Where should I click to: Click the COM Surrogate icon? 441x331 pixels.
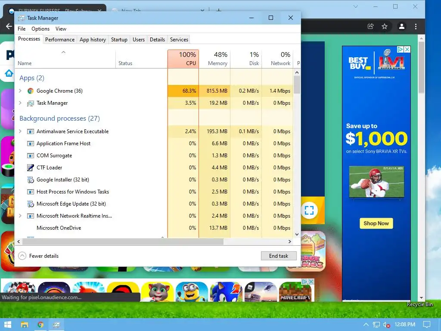point(31,156)
